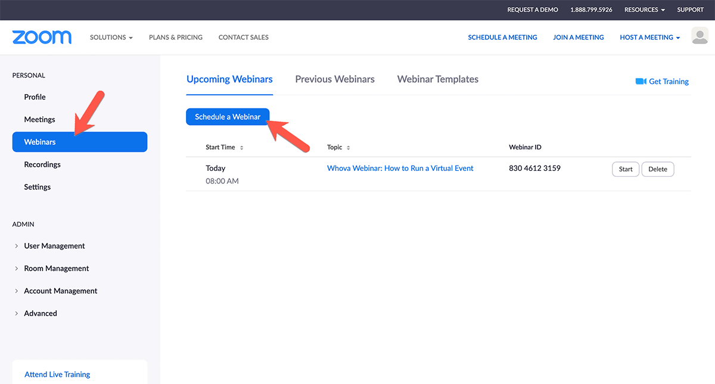The width and height of the screenshot is (715, 384).
Task: Open Whova Webinar topic link
Action: pyautogui.click(x=400, y=168)
